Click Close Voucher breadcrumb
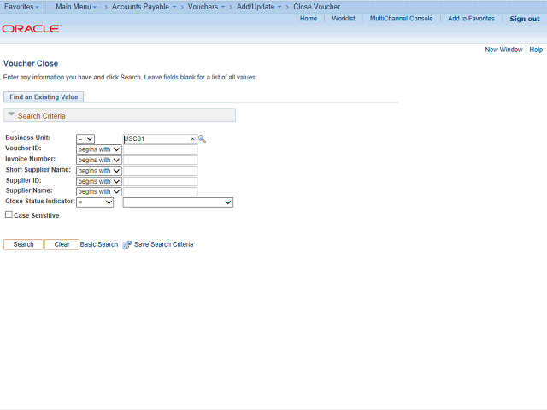The image size is (547, 410). [317, 7]
